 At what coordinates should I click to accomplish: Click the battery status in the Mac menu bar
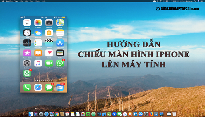pos(166,1)
